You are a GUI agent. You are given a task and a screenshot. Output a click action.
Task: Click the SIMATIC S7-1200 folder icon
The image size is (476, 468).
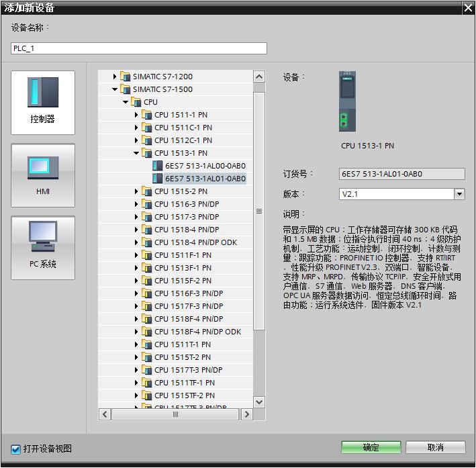pyautogui.click(x=125, y=77)
